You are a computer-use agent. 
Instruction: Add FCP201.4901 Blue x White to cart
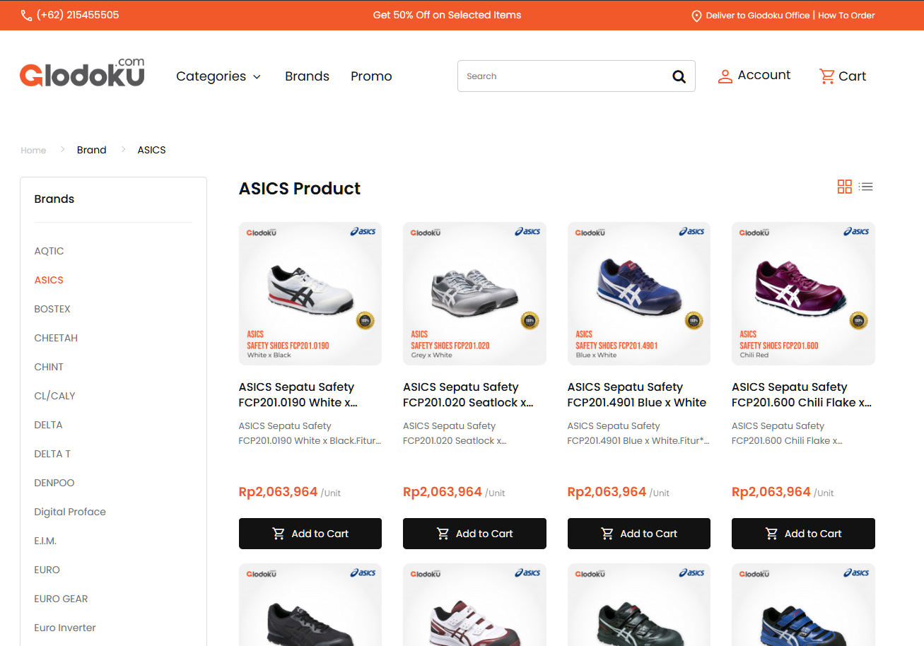pos(639,534)
